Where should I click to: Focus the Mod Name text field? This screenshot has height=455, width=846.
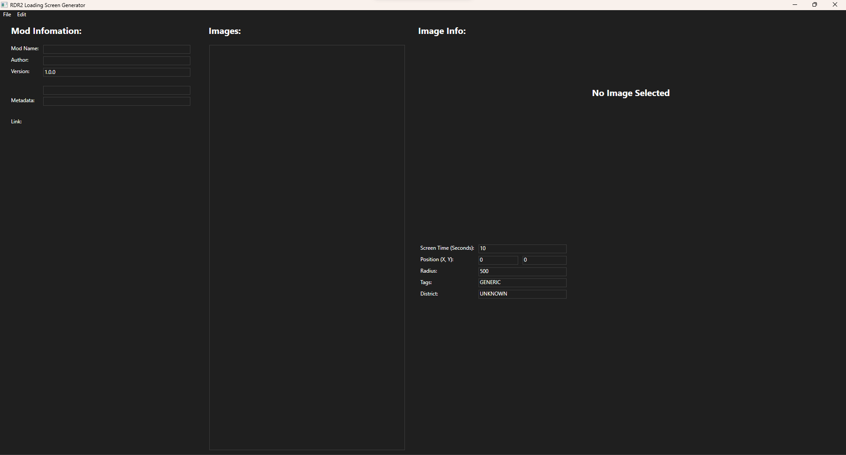tap(116, 49)
